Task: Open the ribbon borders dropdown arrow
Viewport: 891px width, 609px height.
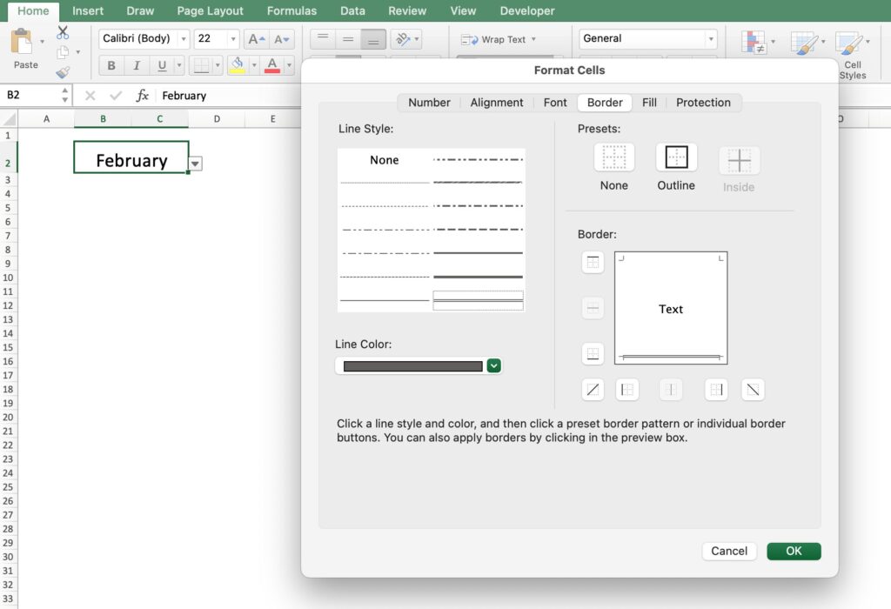Action: tap(217, 65)
